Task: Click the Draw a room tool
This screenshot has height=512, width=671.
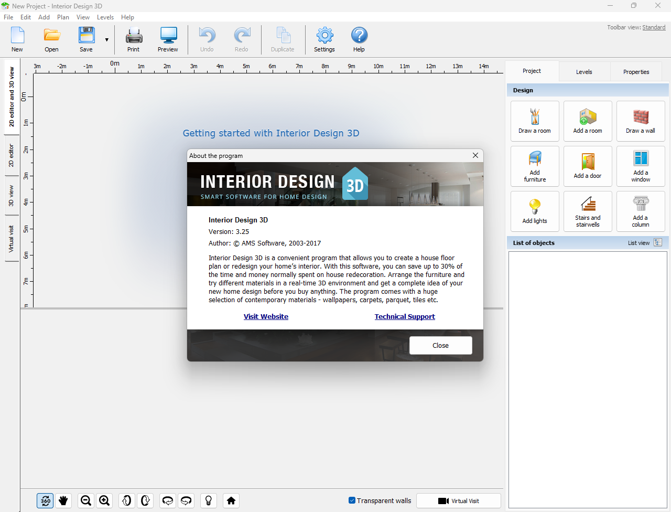Action: (535, 121)
